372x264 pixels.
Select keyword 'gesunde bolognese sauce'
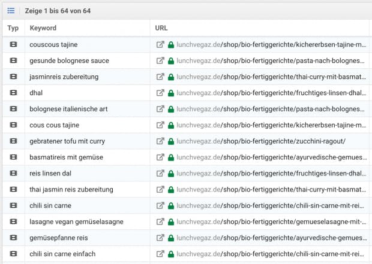pyautogui.click(x=69, y=60)
